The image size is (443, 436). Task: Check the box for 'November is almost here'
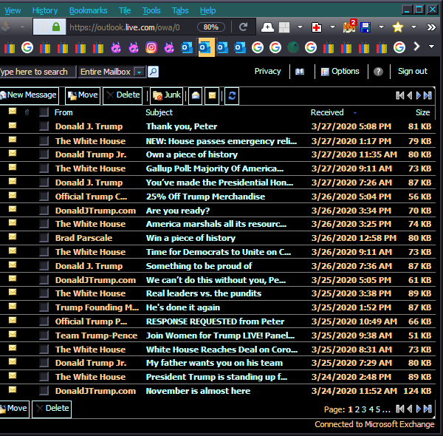[x=44, y=391]
